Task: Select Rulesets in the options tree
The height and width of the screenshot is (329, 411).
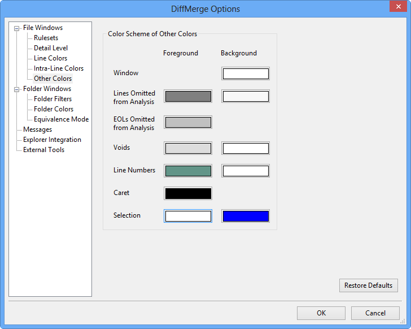Action: coord(46,38)
